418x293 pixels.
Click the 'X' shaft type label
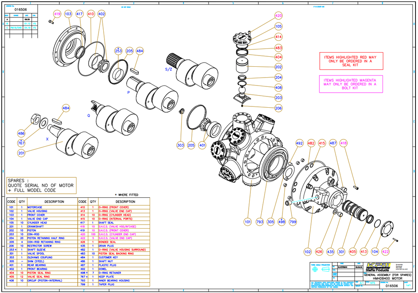(47, 139)
